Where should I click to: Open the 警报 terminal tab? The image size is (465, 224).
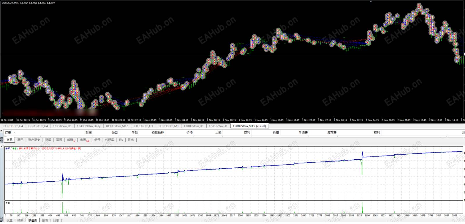coord(59,140)
